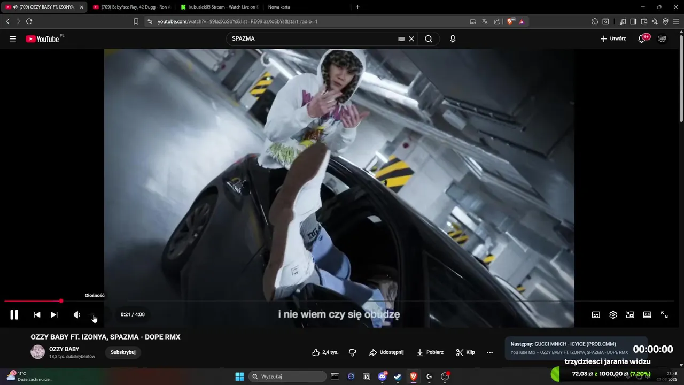Open the weather widget showing 11°C
684x385 pixels.
pyautogui.click(x=29, y=376)
